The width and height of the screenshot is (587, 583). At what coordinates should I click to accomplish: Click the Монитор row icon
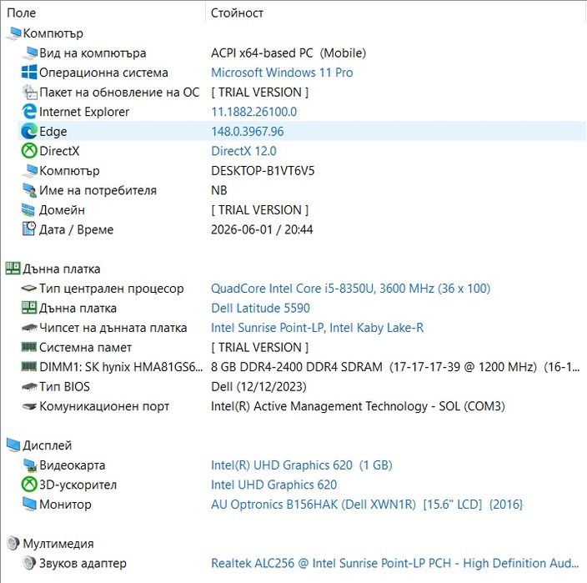(x=29, y=504)
